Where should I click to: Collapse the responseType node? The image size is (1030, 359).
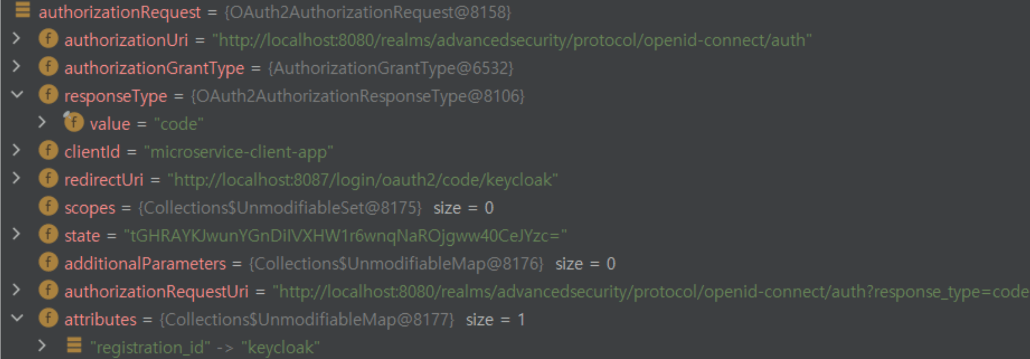click(x=17, y=95)
